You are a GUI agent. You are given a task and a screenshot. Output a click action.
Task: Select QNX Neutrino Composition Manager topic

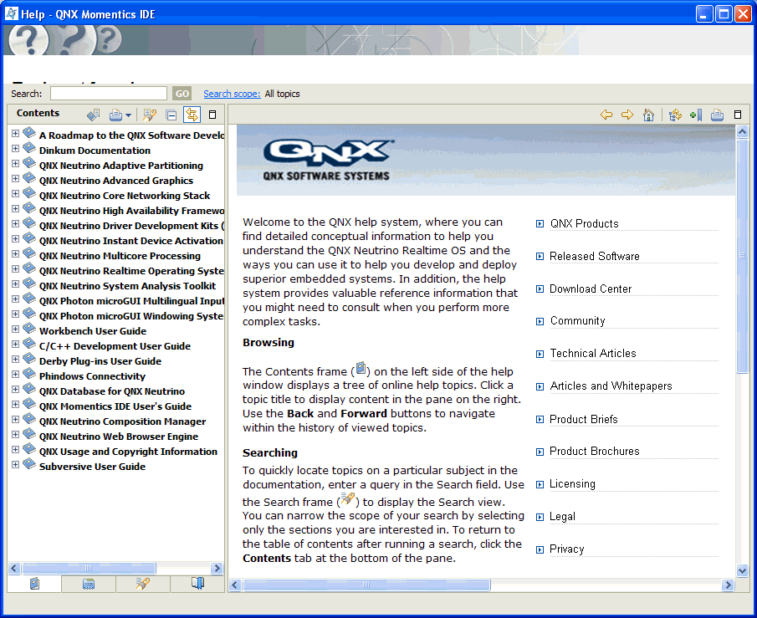point(123,421)
